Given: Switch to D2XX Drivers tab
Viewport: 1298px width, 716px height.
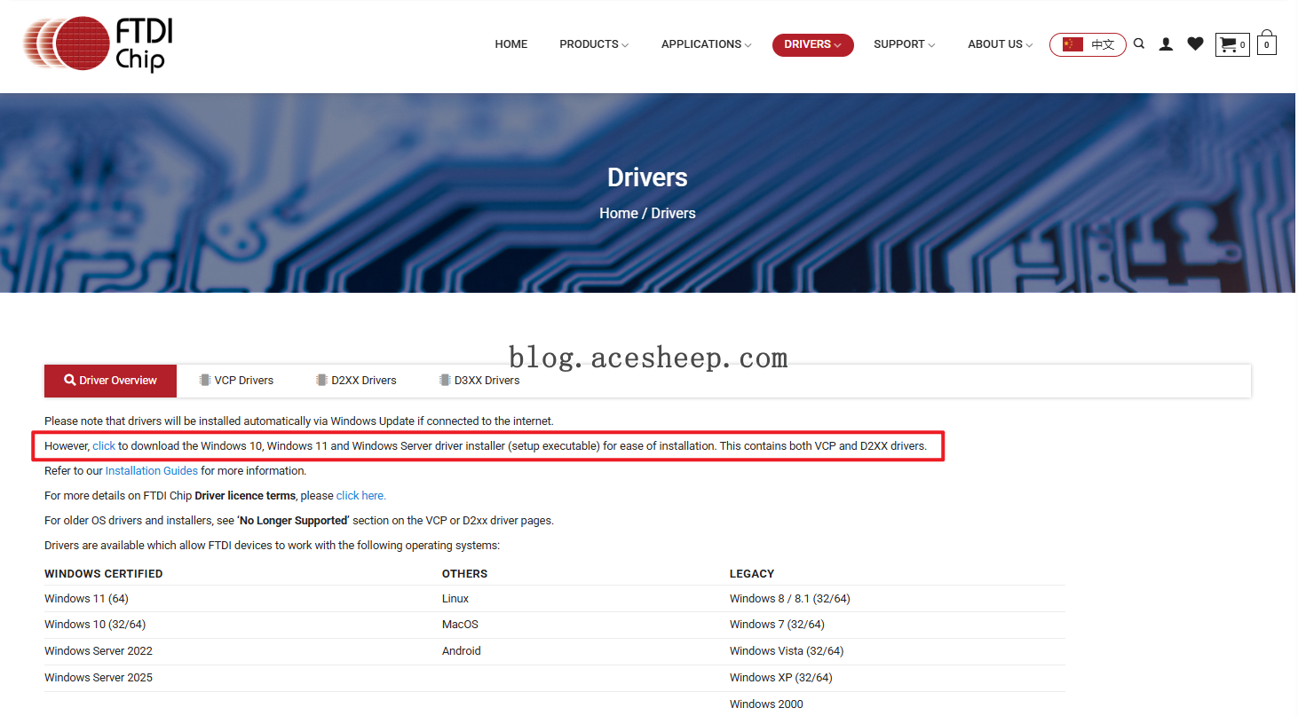Looking at the screenshot, I should 356,381.
